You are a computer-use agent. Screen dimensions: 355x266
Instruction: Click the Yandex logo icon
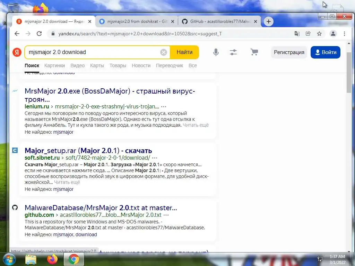[17, 52]
